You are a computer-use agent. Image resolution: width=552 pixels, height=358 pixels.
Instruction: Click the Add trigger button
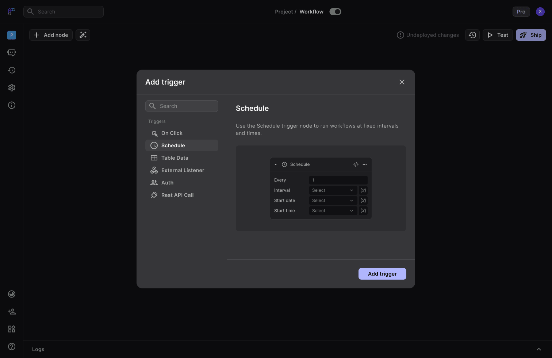pyautogui.click(x=382, y=274)
